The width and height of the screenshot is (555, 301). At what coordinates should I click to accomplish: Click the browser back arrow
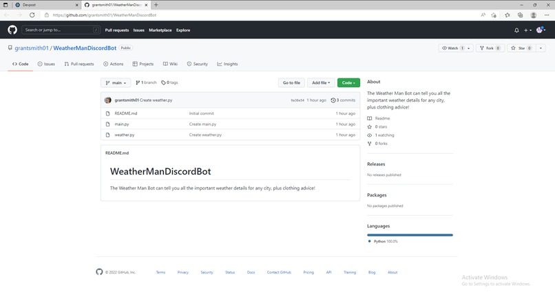tap(7, 15)
